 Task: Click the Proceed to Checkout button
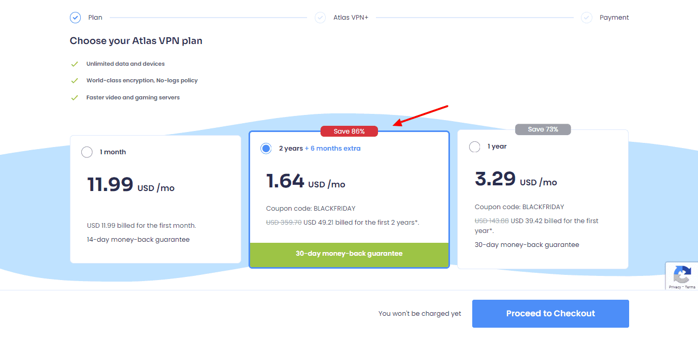[x=550, y=314]
